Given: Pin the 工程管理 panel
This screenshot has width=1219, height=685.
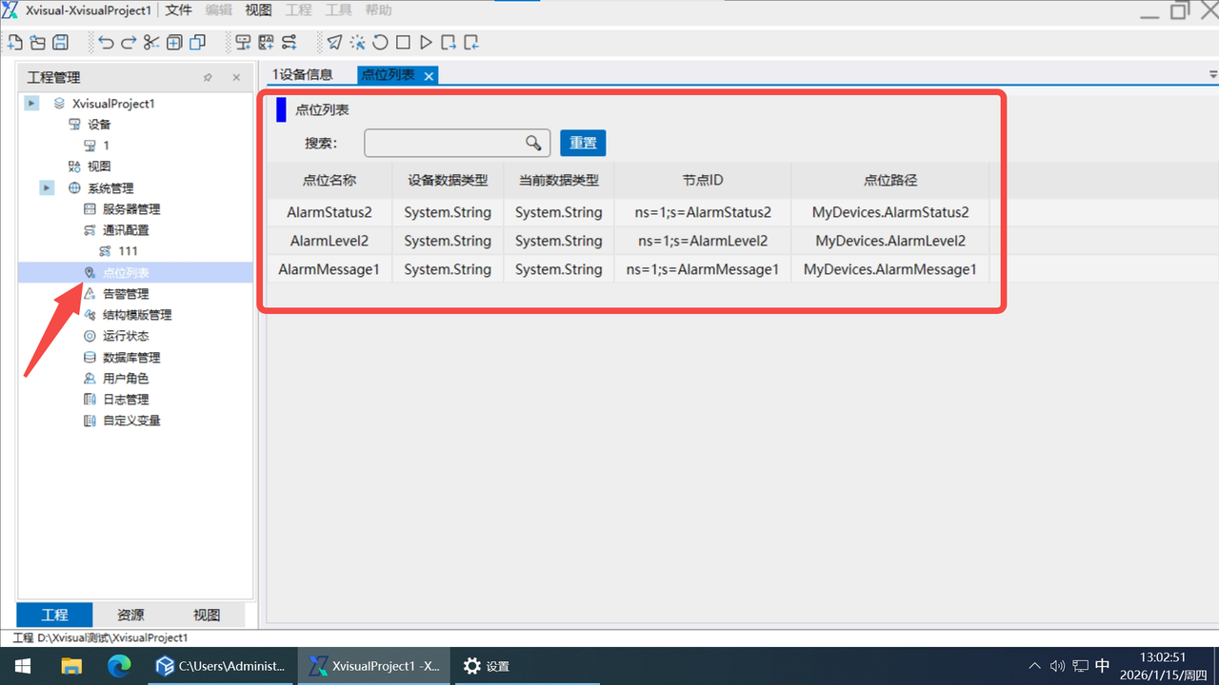Looking at the screenshot, I should click(208, 78).
